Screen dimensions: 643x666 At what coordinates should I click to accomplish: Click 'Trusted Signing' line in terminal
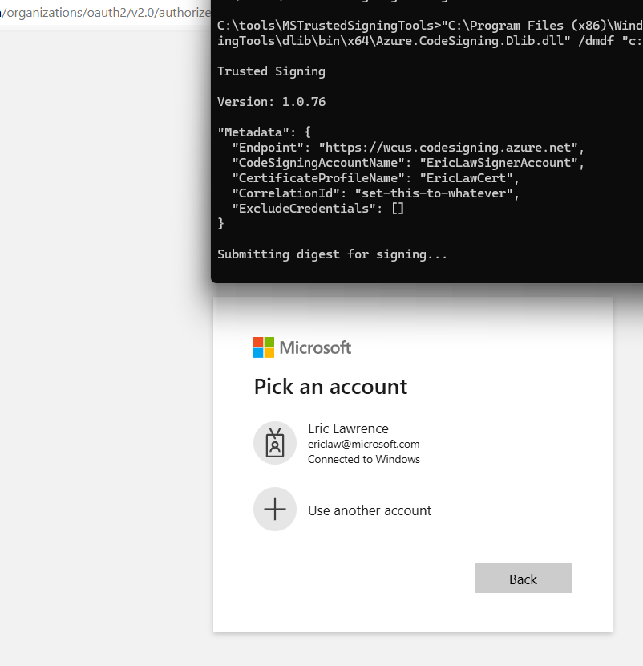pyautogui.click(x=271, y=71)
